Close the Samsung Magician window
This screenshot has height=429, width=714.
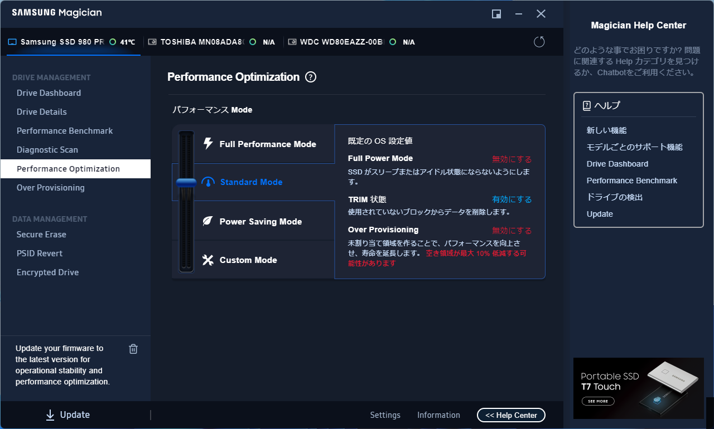541,14
